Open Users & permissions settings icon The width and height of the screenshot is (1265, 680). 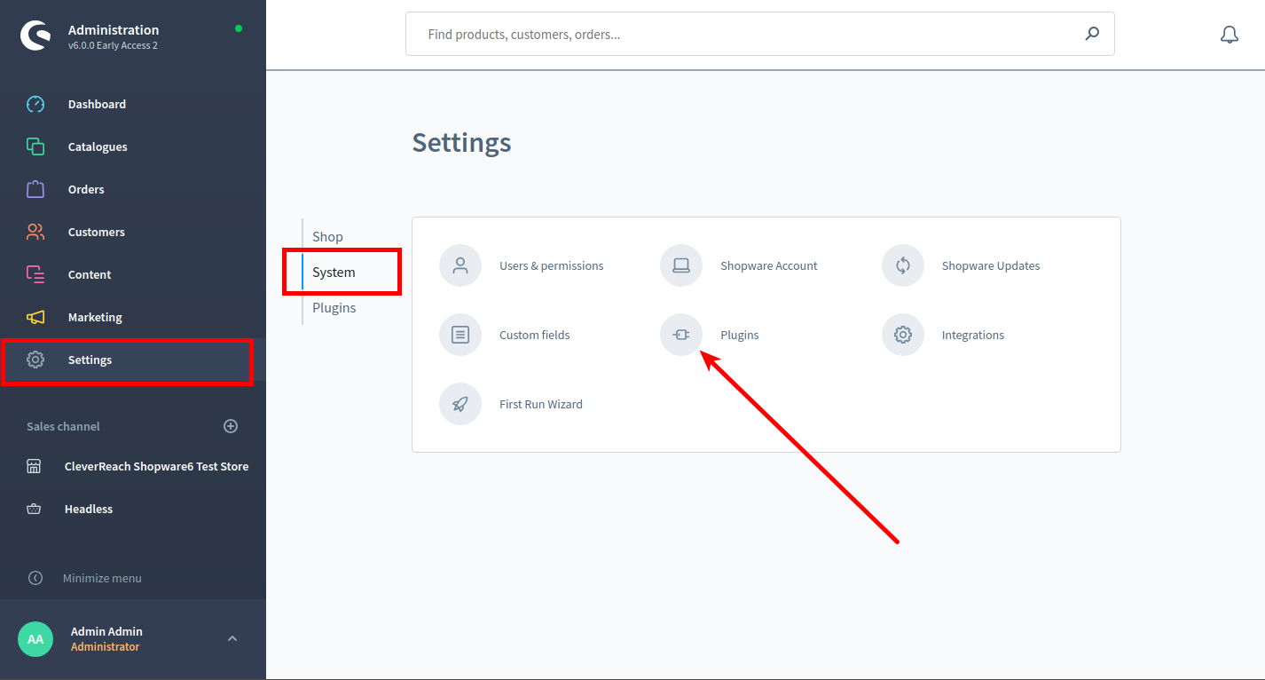pos(460,265)
